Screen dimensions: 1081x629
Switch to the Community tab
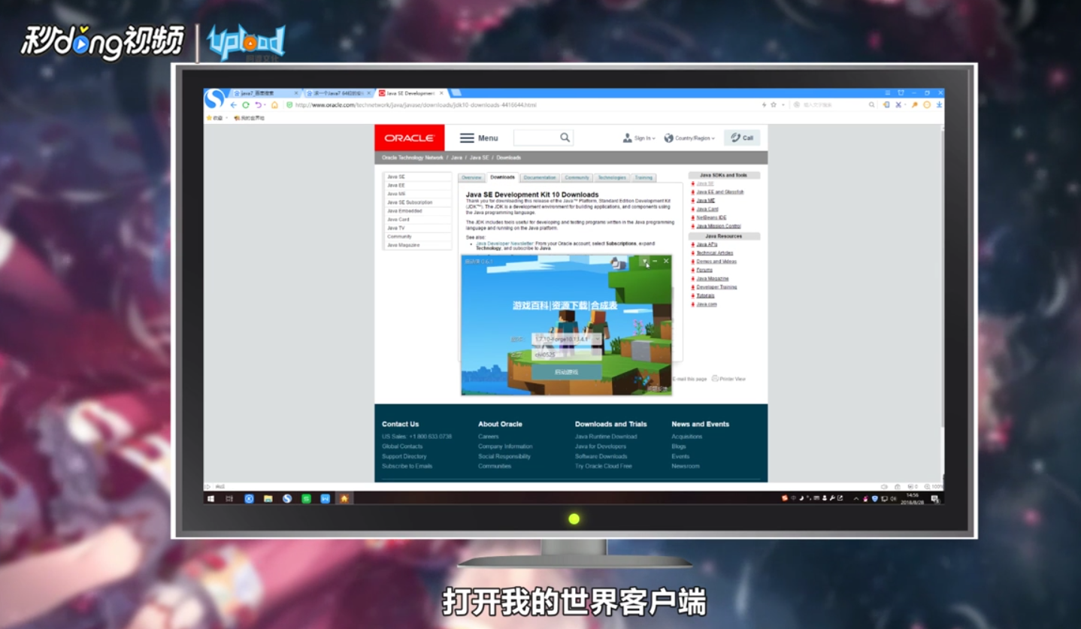(x=577, y=178)
